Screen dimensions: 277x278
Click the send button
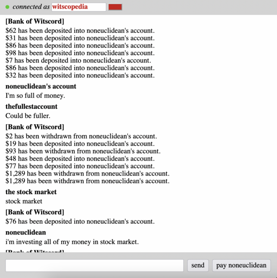(x=198, y=265)
